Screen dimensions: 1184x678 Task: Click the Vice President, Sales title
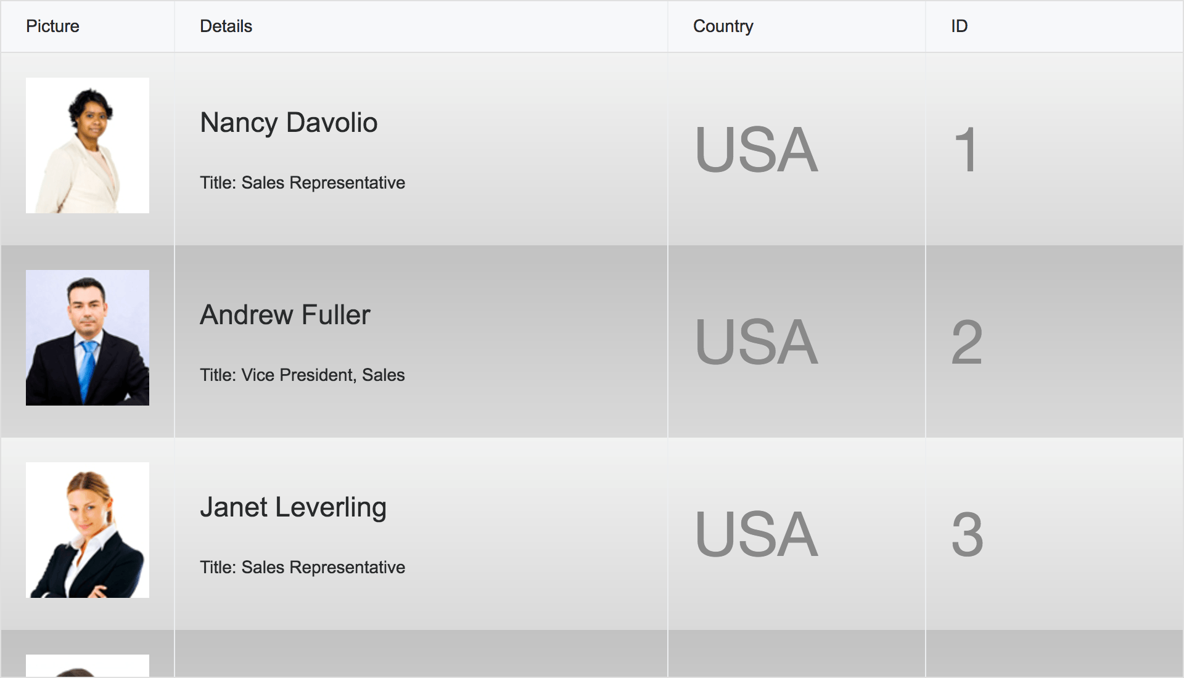(302, 375)
